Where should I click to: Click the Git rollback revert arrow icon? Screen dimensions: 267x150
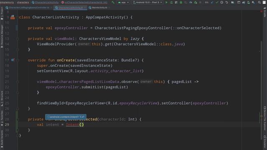[227, 2]
